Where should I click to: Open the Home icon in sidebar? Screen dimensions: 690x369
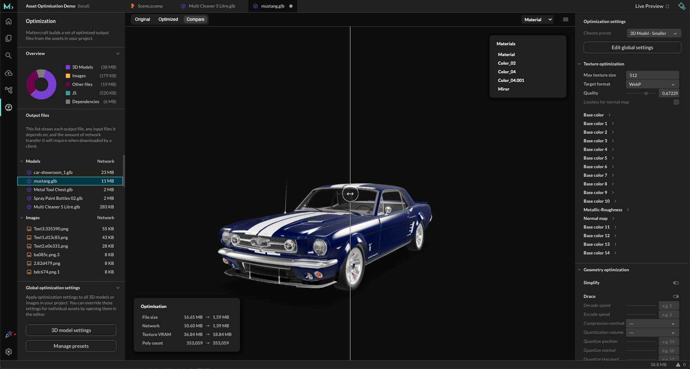9,22
